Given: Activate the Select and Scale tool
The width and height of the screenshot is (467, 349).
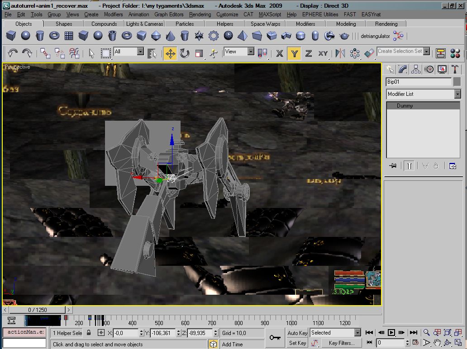Looking at the screenshot, I should click(199, 53).
